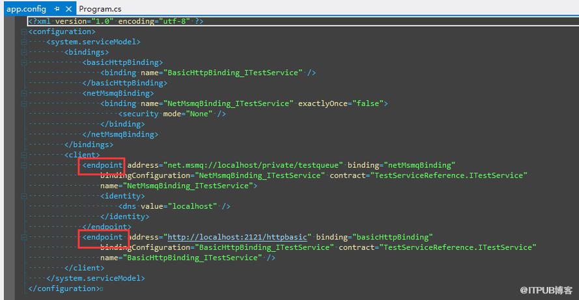Click the opening <netMsmqBinding> tag
Viewport: 579px width, 300px height.
(x=118, y=93)
